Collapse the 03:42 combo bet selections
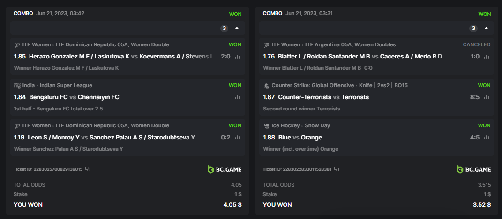The width and height of the screenshot is (502, 219). click(237, 28)
